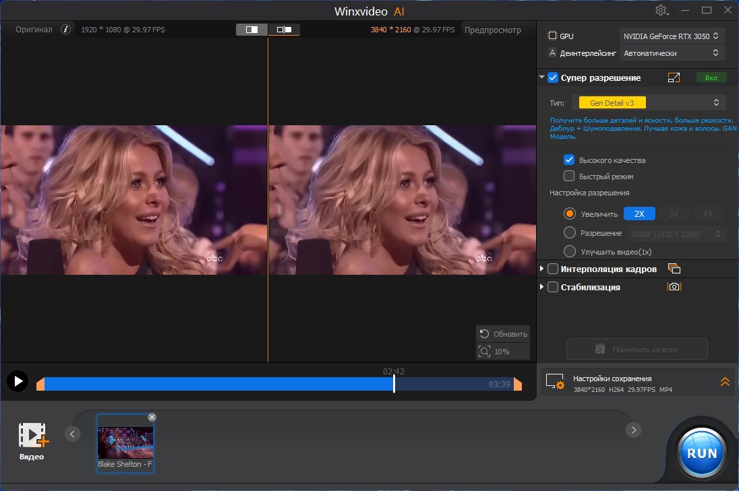Screen dimensions: 739x491
Task: Expand the Стабилизация section arrow
Action: pos(542,287)
